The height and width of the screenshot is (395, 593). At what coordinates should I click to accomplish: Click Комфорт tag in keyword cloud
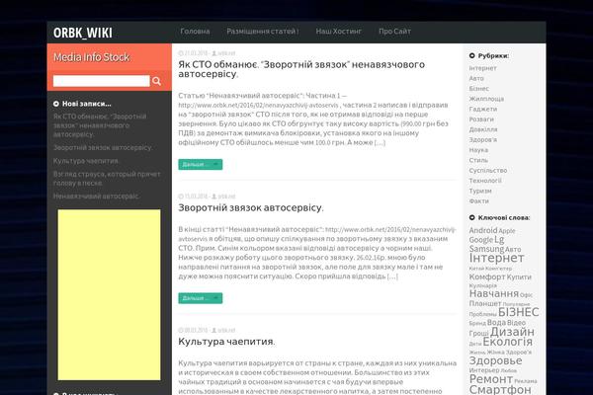(x=487, y=276)
